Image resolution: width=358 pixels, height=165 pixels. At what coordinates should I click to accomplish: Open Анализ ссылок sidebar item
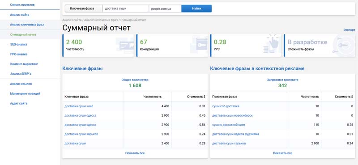click(x=21, y=84)
